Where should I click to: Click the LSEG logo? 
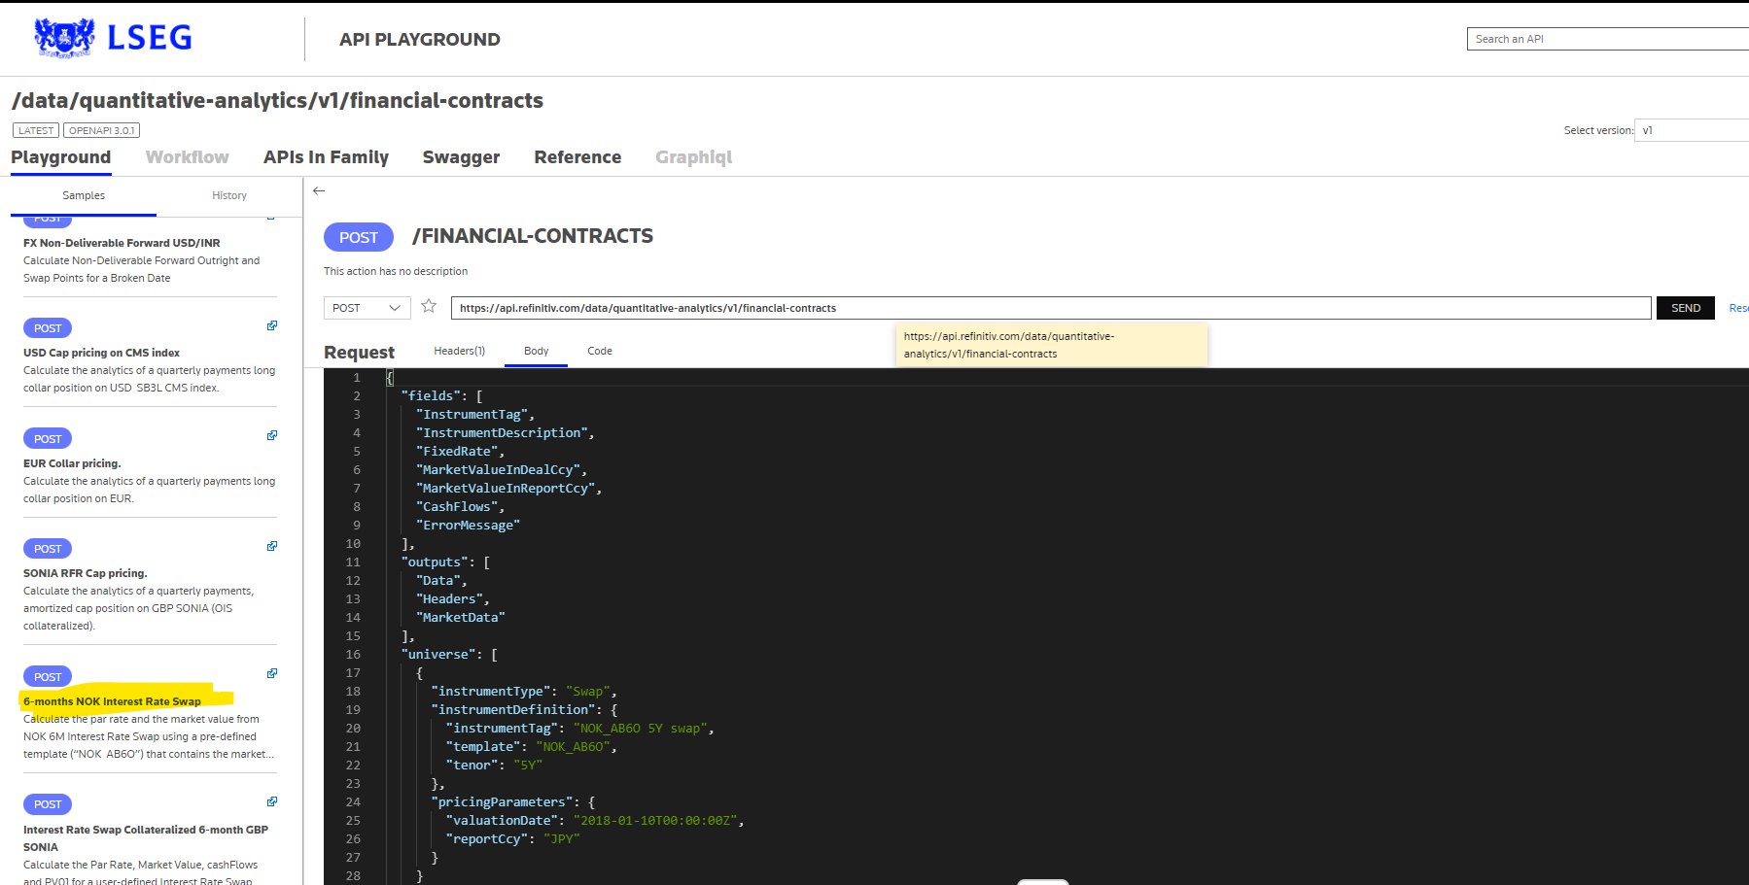coord(113,38)
